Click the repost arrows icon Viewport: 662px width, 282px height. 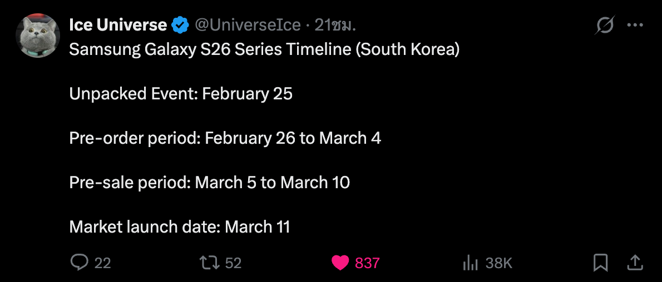click(209, 262)
